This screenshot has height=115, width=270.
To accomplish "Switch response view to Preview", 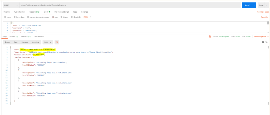I will tap(25, 42).
